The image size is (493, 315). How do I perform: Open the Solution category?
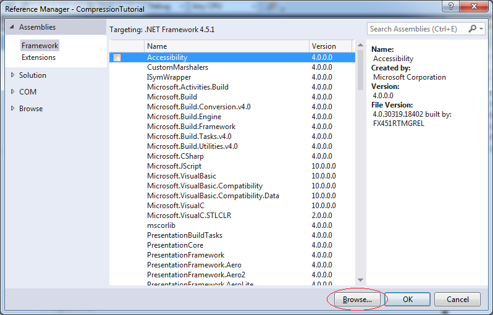pos(32,75)
